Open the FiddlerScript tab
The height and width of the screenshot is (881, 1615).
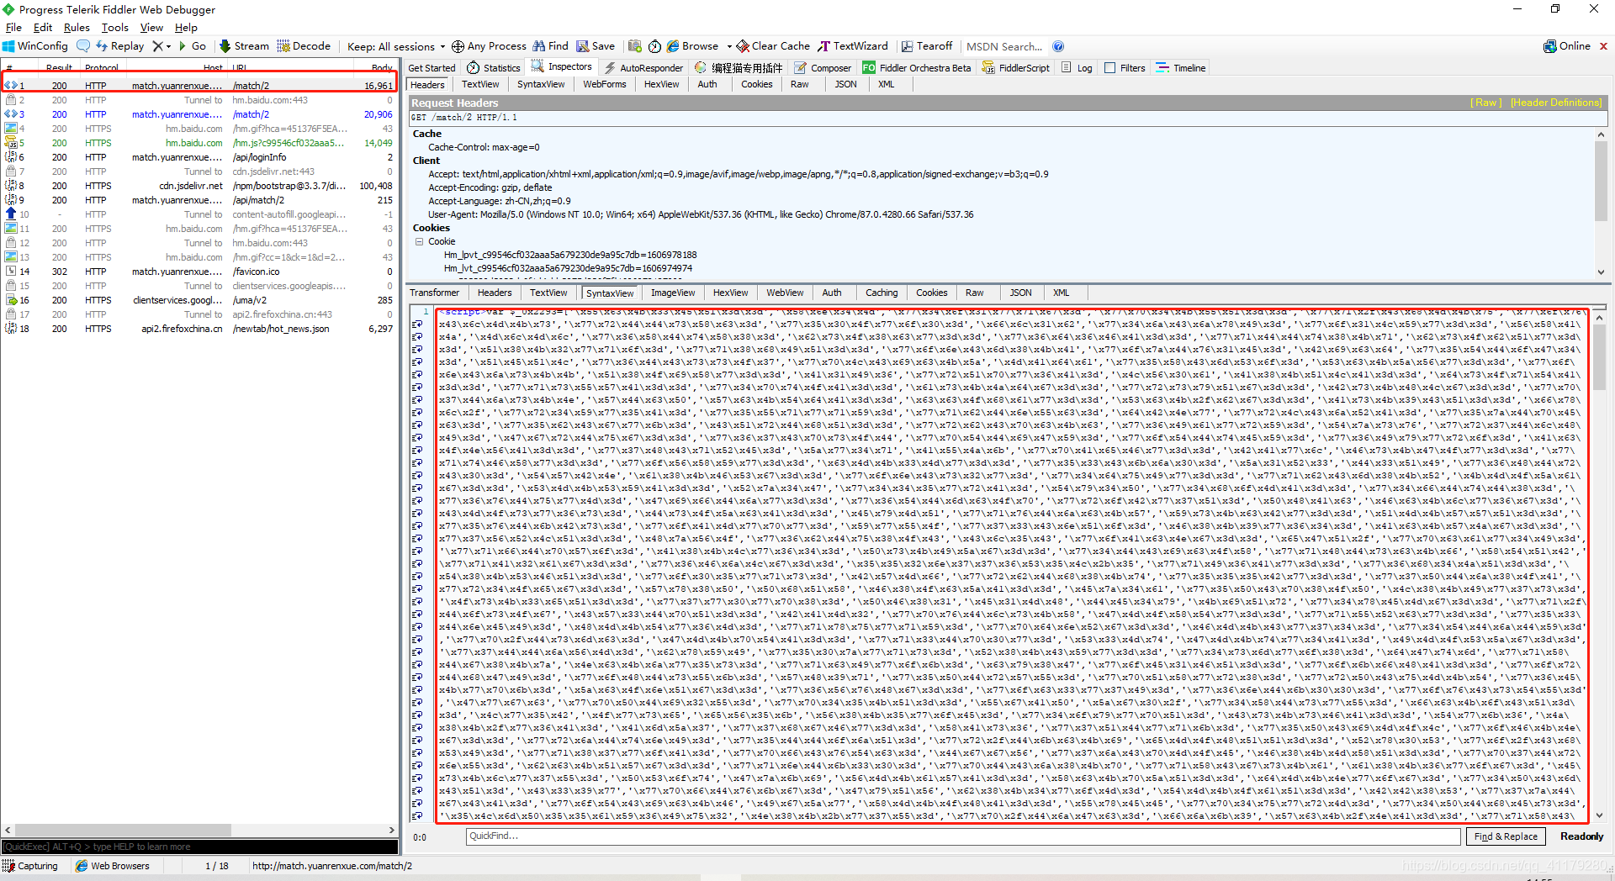pos(1016,68)
